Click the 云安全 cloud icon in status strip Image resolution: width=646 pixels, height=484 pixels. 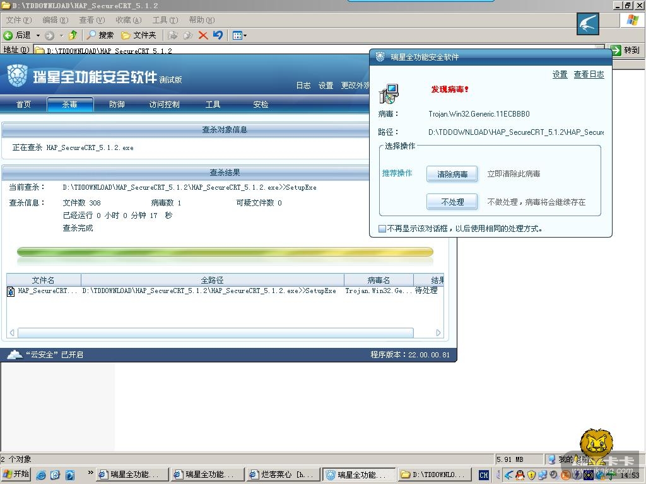pos(15,354)
